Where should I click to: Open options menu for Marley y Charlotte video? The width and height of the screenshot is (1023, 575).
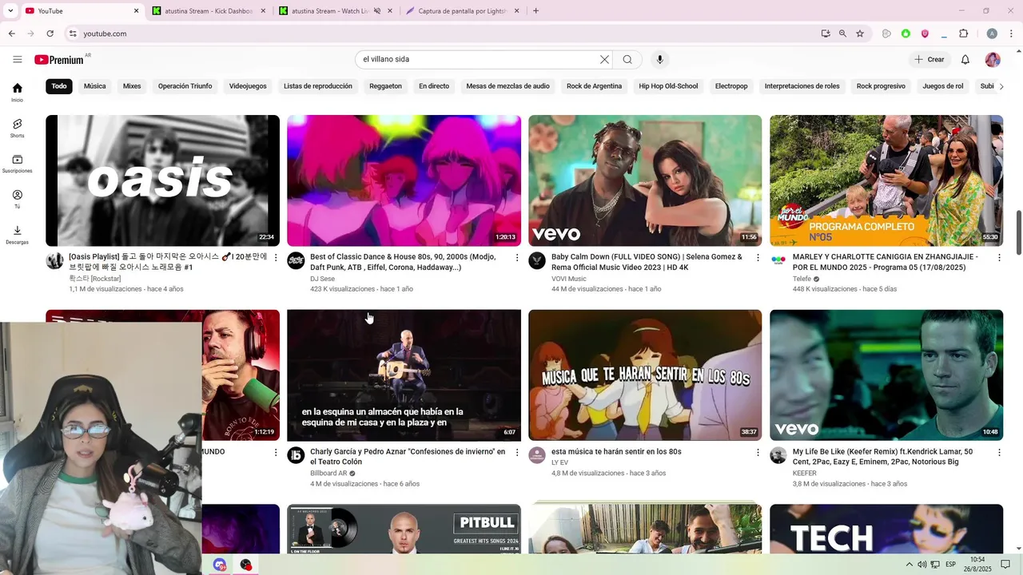coord(999,258)
